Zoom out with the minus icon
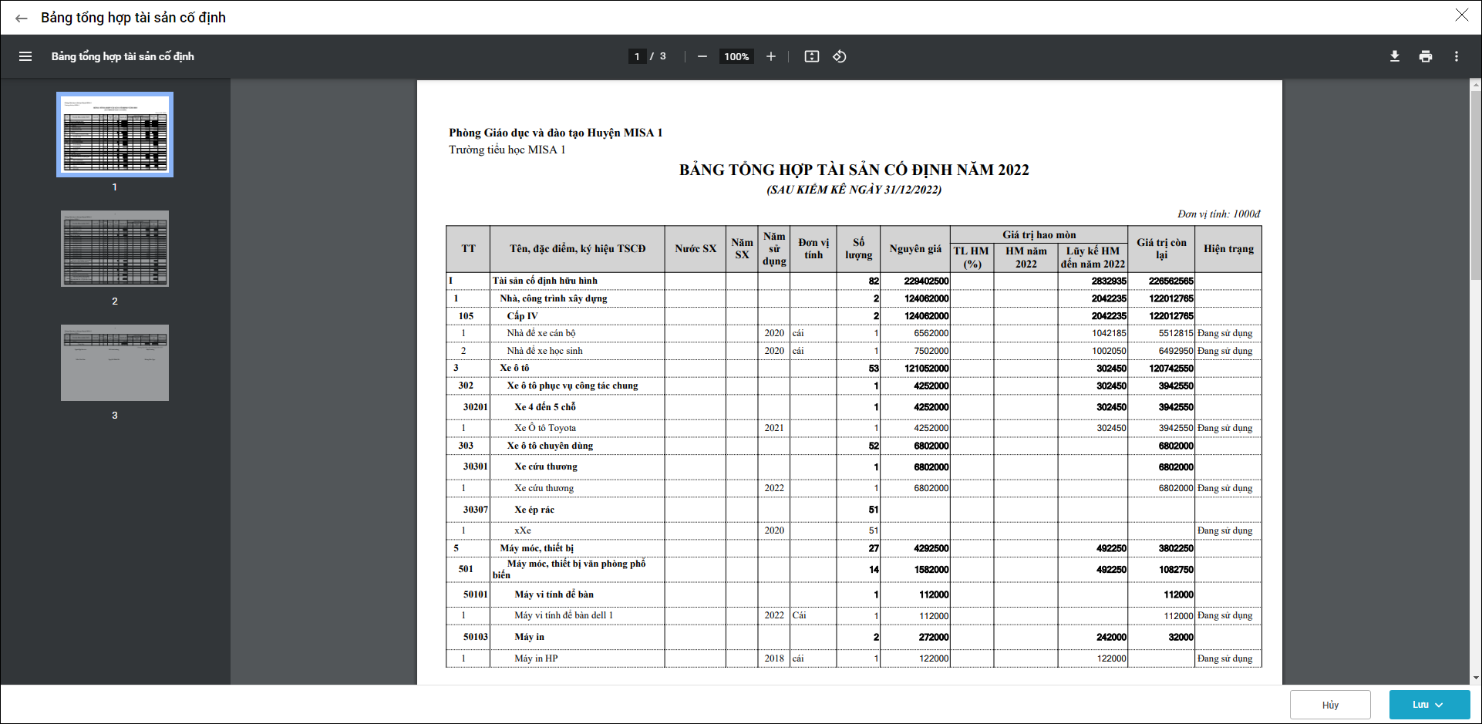 702,56
